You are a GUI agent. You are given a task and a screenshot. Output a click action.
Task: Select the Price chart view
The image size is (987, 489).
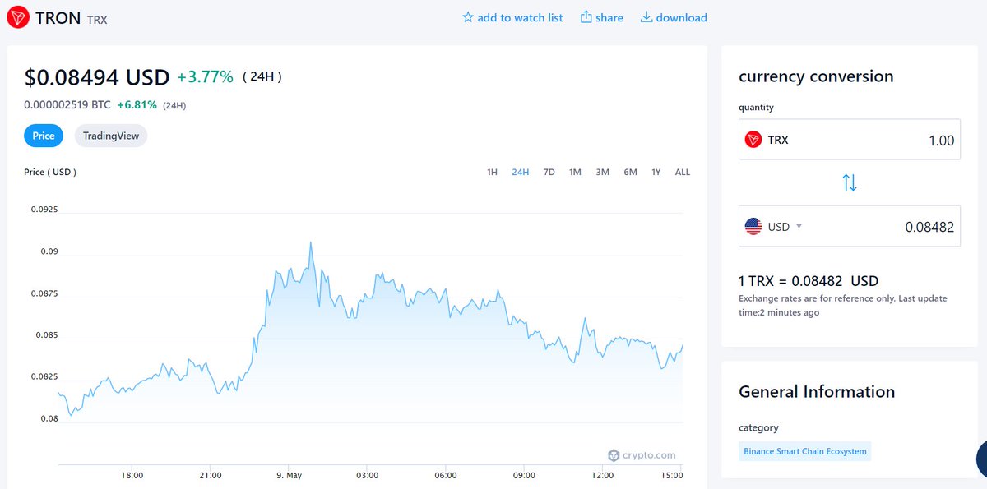tap(44, 136)
